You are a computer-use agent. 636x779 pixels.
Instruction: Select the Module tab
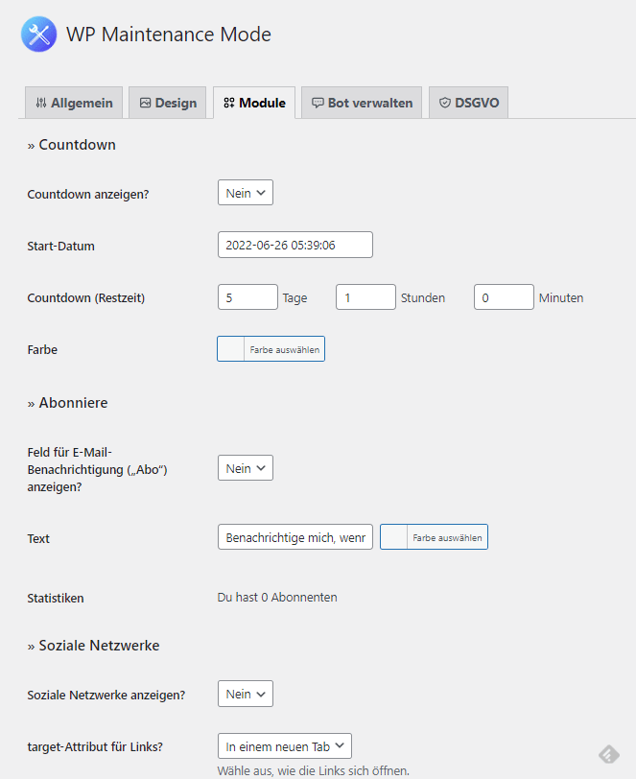click(254, 103)
